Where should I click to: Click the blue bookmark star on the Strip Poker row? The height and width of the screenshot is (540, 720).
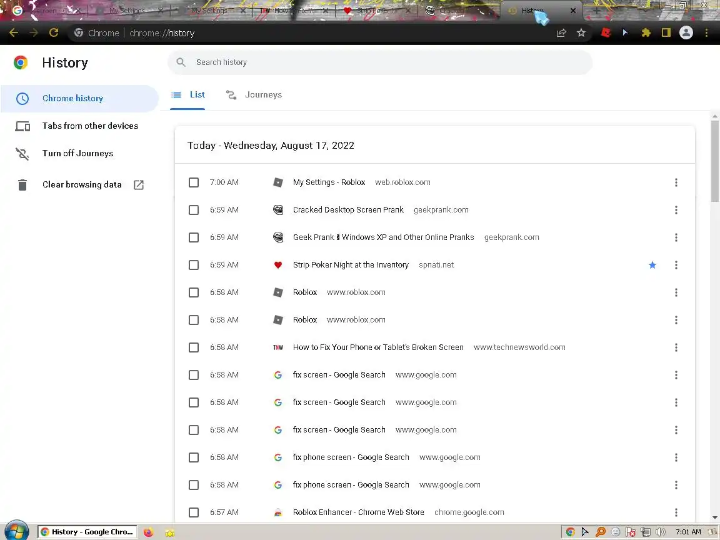tap(652, 265)
